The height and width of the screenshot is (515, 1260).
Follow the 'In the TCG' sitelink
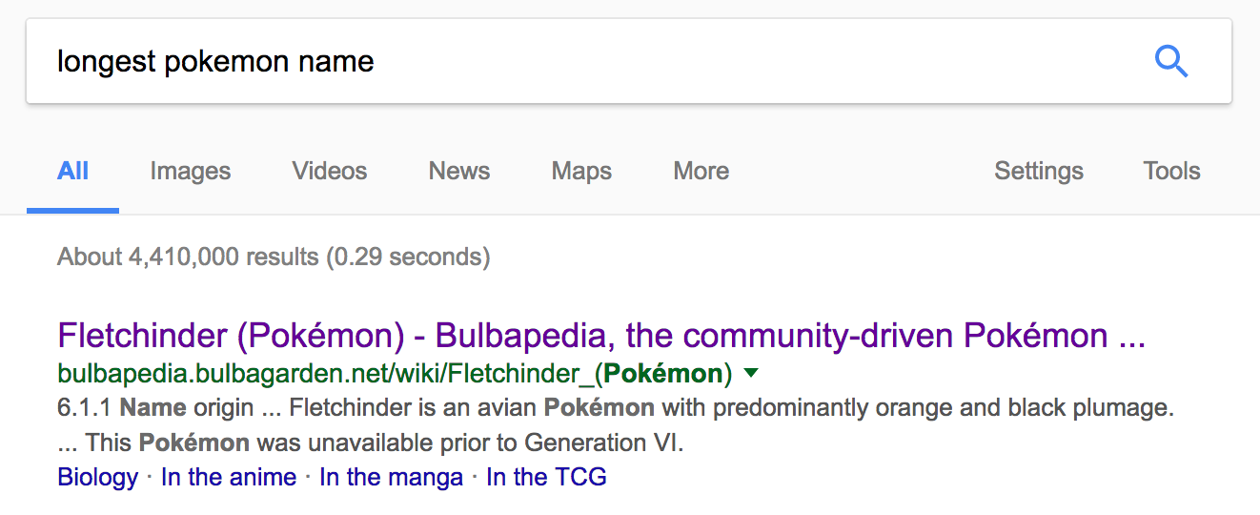coord(546,477)
